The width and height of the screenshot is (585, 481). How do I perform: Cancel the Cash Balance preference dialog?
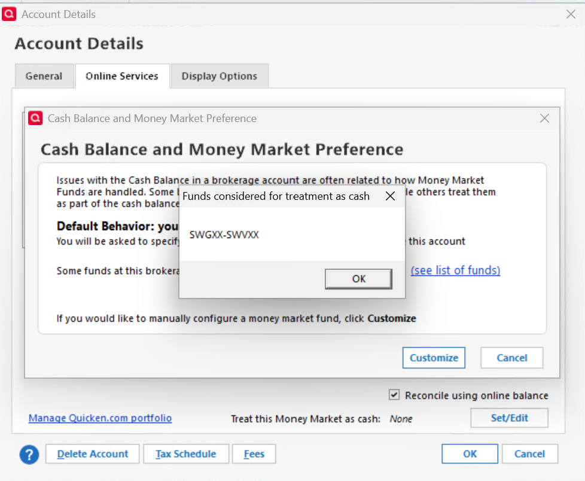point(512,358)
